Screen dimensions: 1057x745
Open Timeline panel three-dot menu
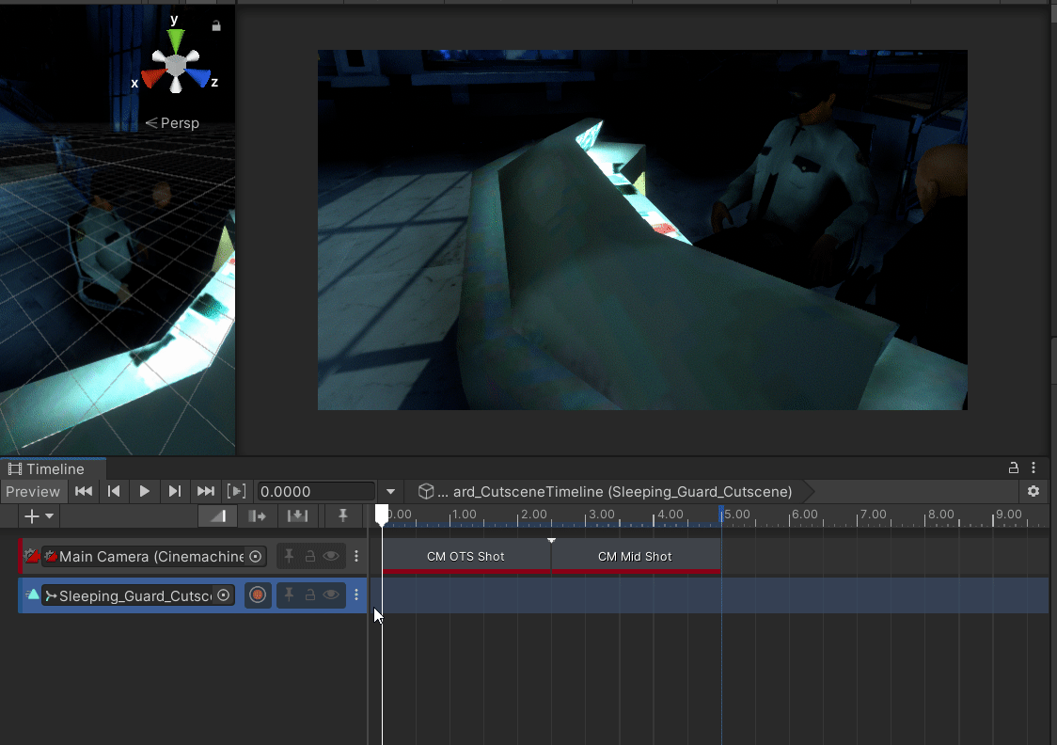click(1033, 468)
